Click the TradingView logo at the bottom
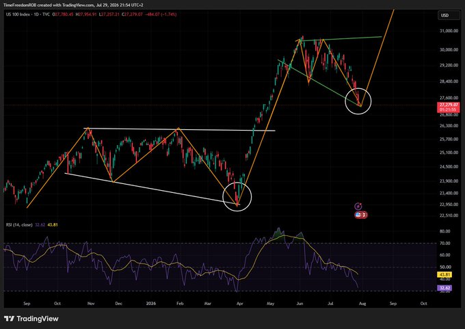The image size is (465, 329). (x=31, y=319)
